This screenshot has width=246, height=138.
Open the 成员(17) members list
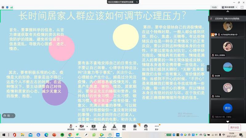pyautogui.click(x=114, y=126)
